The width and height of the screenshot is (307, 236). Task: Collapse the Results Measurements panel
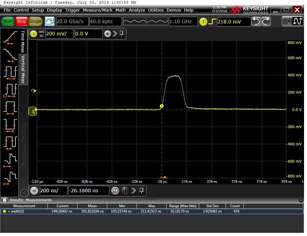pos(301,200)
